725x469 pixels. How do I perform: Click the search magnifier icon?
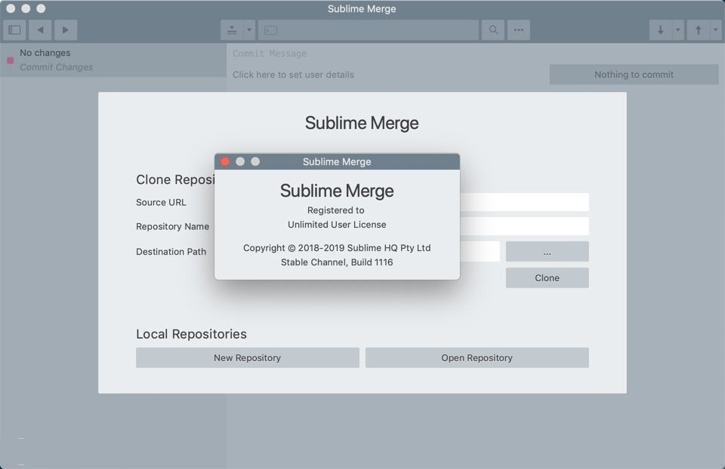point(493,30)
